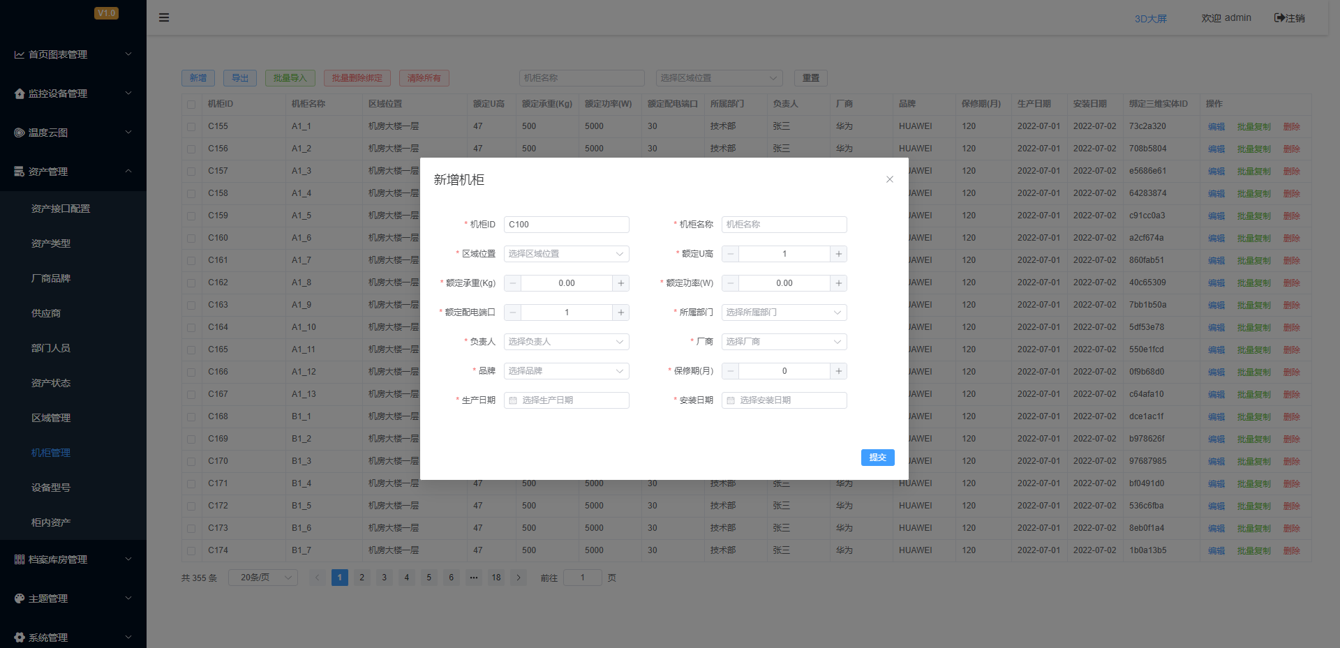Viewport: 1340px width, 648px height.
Task: Open the 生产日期 date picker
Action: pos(567,400)
